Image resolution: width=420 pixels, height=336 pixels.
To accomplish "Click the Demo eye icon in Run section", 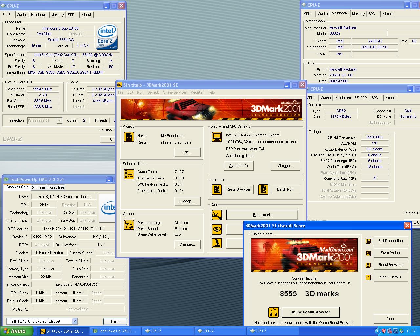I will click(217, 229).
